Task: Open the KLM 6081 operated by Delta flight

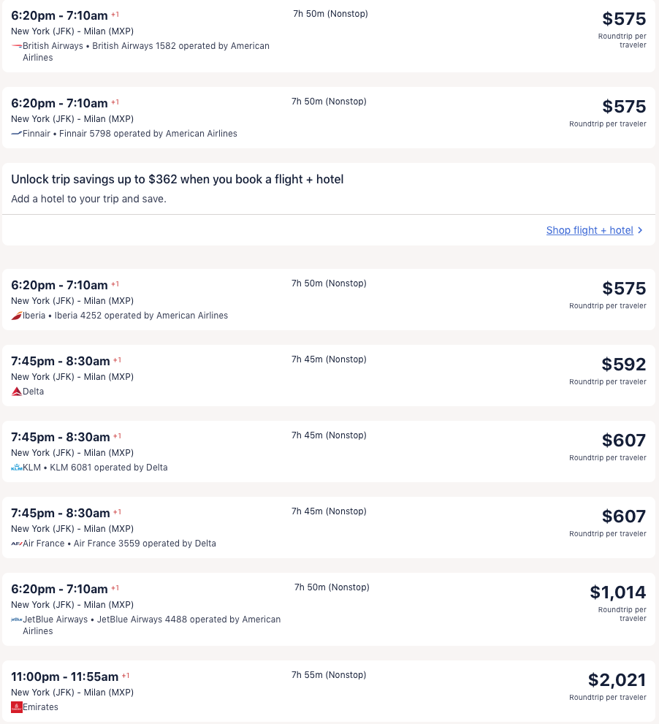Action: point(329,451)
